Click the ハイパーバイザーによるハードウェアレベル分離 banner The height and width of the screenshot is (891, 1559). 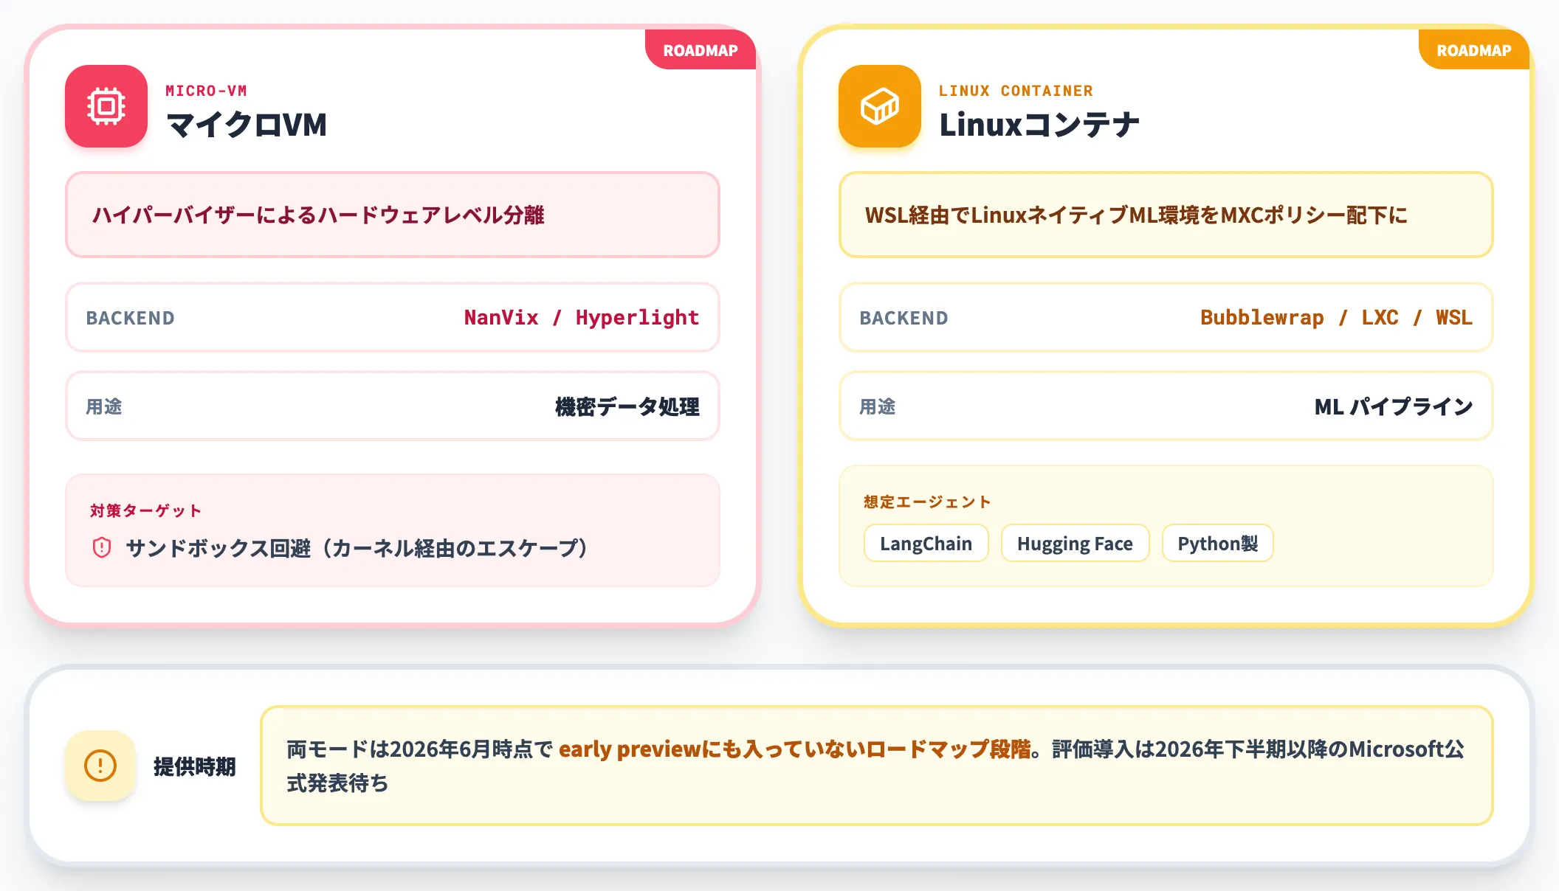point(393,215)
